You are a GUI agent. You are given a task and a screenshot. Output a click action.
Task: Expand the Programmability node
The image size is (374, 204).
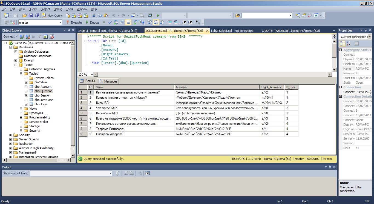pyautogui.click(x=21, y=117)
